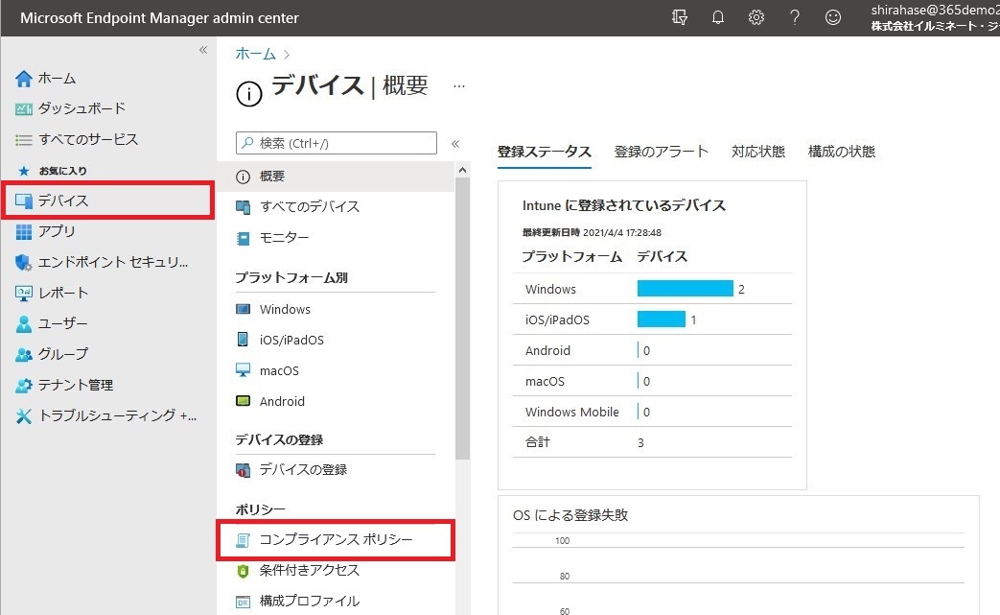Collapse the device submenu with chevron
Image resolution: width=1000 pixels, height=615 pixels.
coord(455,144)
